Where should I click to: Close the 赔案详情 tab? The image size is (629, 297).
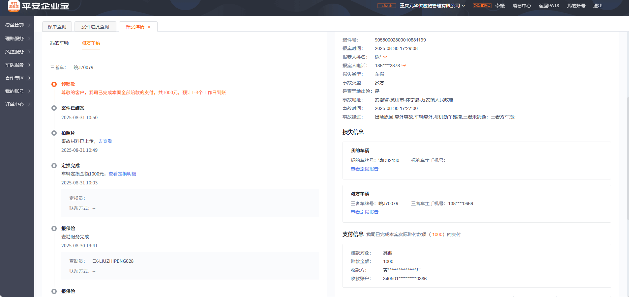tap(149, 27)
